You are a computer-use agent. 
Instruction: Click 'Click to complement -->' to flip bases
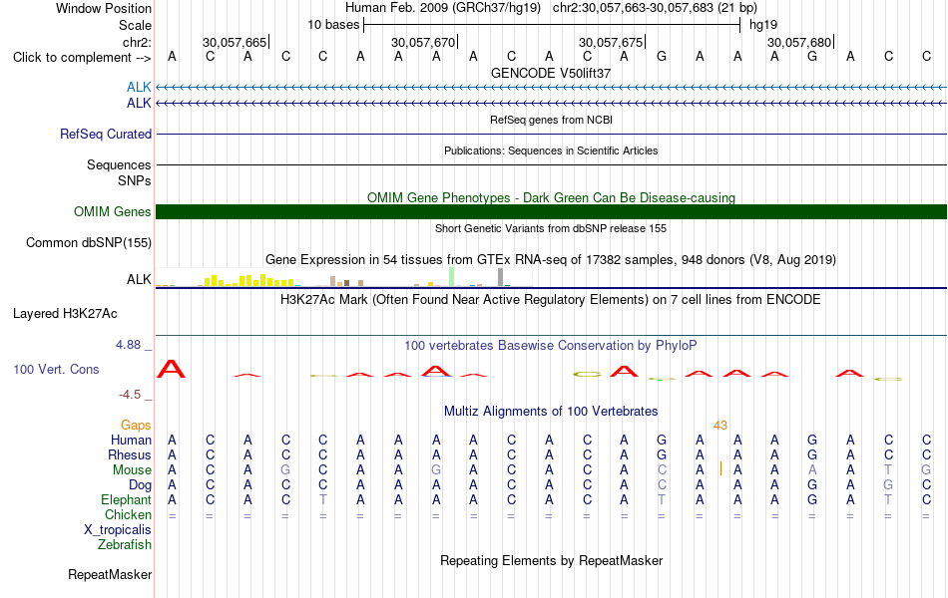click(x=82, y=58)
